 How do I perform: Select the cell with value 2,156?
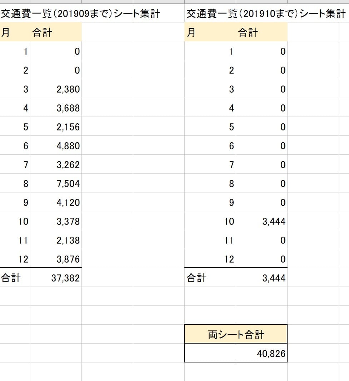click(x=56, y=127)
